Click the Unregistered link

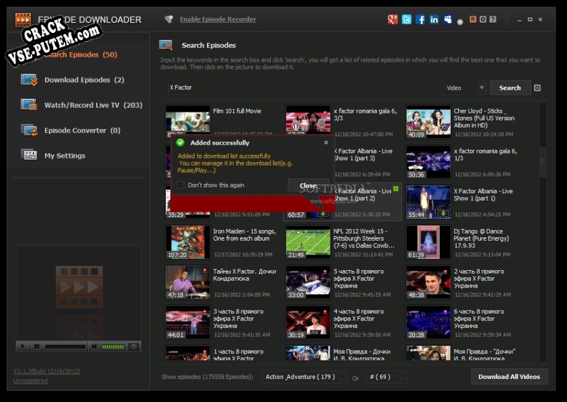coord(30,381)
